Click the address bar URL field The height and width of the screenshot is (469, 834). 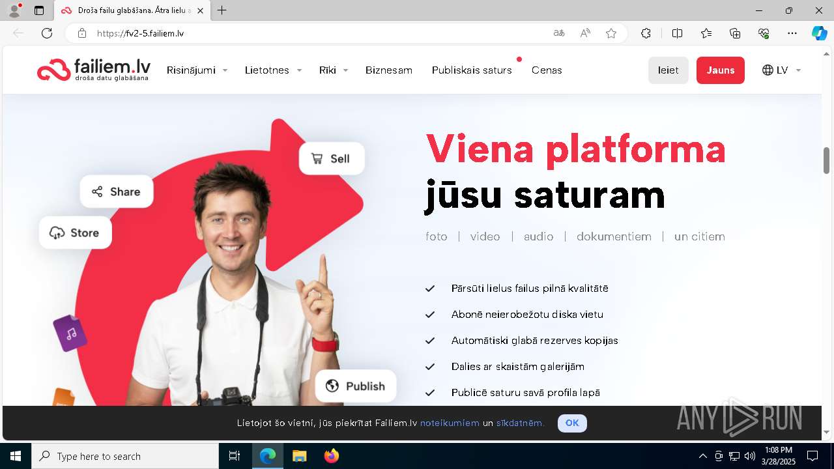[x=319, y=33]
